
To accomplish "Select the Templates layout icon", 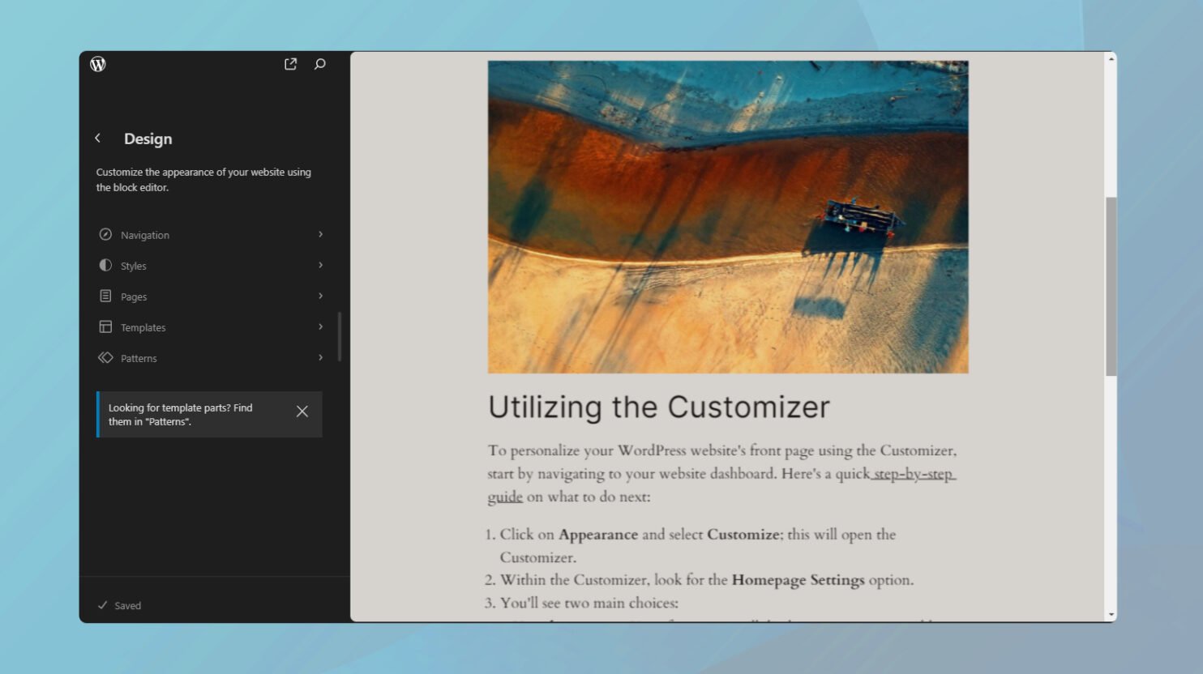I will (105, 326).
